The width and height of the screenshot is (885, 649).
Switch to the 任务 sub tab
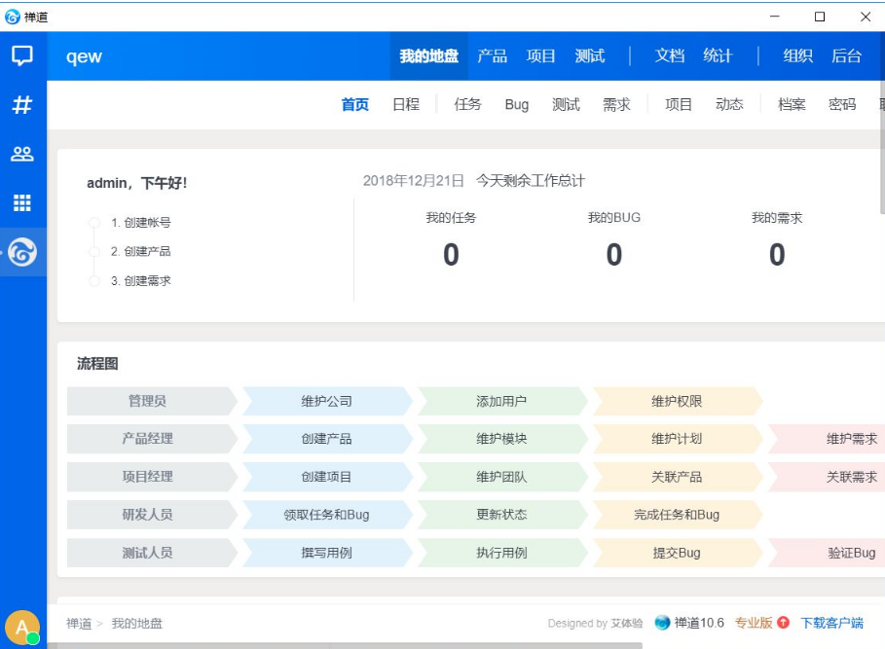coord(467,104)
